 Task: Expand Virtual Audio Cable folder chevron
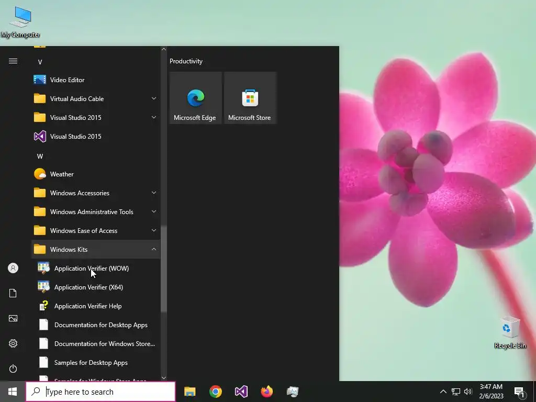[154, 98]
